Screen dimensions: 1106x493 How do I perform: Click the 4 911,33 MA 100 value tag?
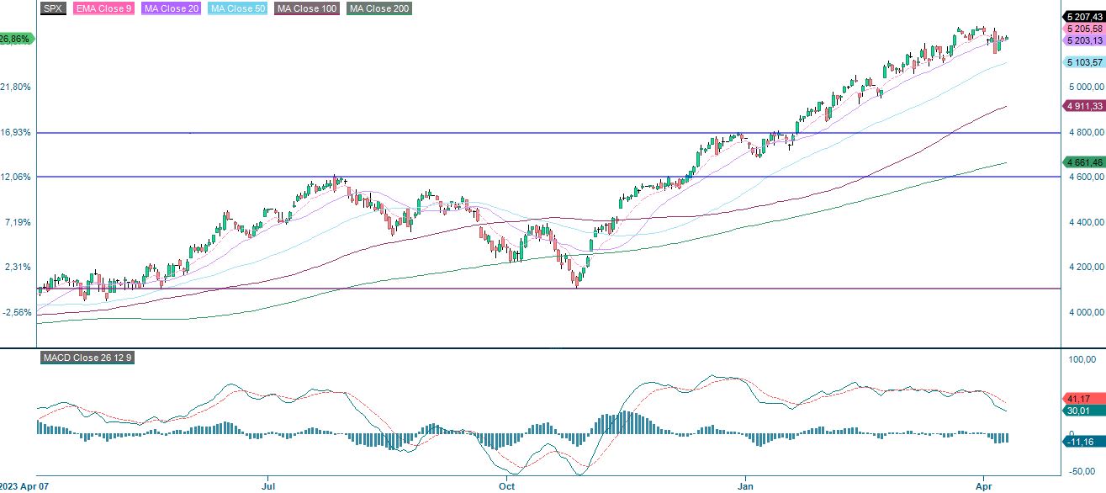point(1083,106)
